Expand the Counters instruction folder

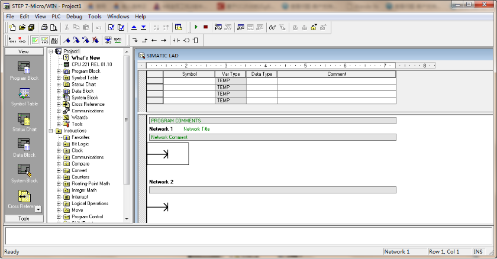click(x=59, y=177)
